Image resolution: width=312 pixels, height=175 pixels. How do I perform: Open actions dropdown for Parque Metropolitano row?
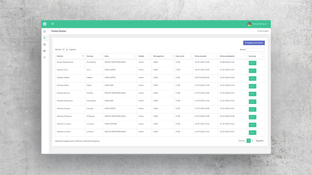click(252, 63)
